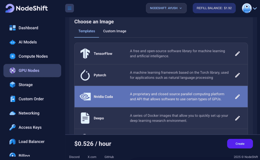Choose the Pytorch template name
The image size is (260, 160).
pyautogui.click(x=100, y=75)
